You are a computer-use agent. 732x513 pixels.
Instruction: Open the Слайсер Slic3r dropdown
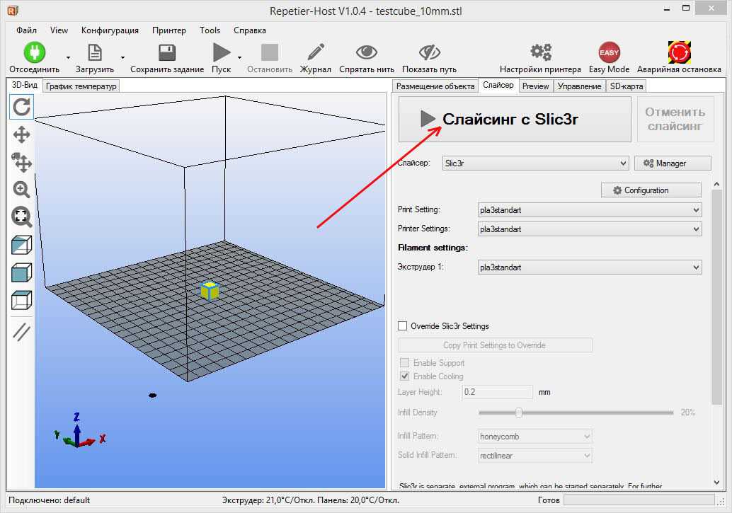point(535,163)
